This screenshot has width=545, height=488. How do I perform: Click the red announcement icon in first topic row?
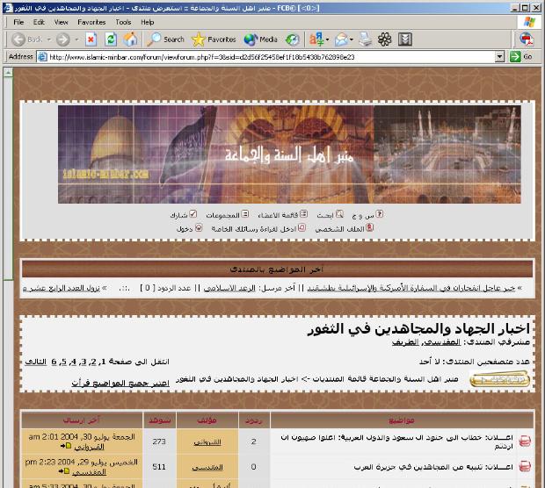pyautogui.click(x=525, y=441)
